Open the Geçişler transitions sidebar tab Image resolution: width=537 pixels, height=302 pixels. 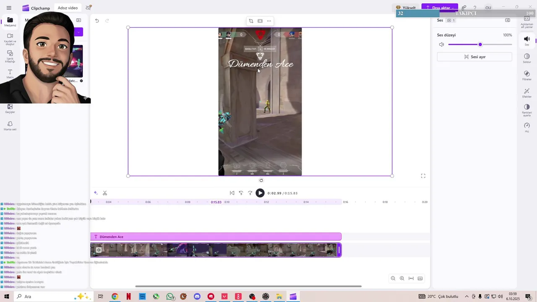pos(10,109)
